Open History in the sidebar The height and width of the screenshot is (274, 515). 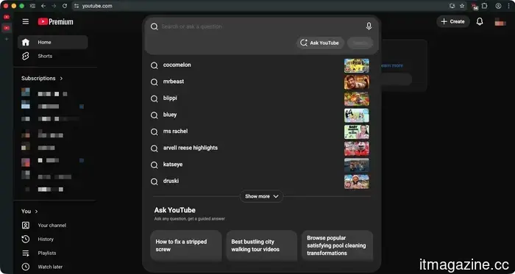tap(52, 239)
